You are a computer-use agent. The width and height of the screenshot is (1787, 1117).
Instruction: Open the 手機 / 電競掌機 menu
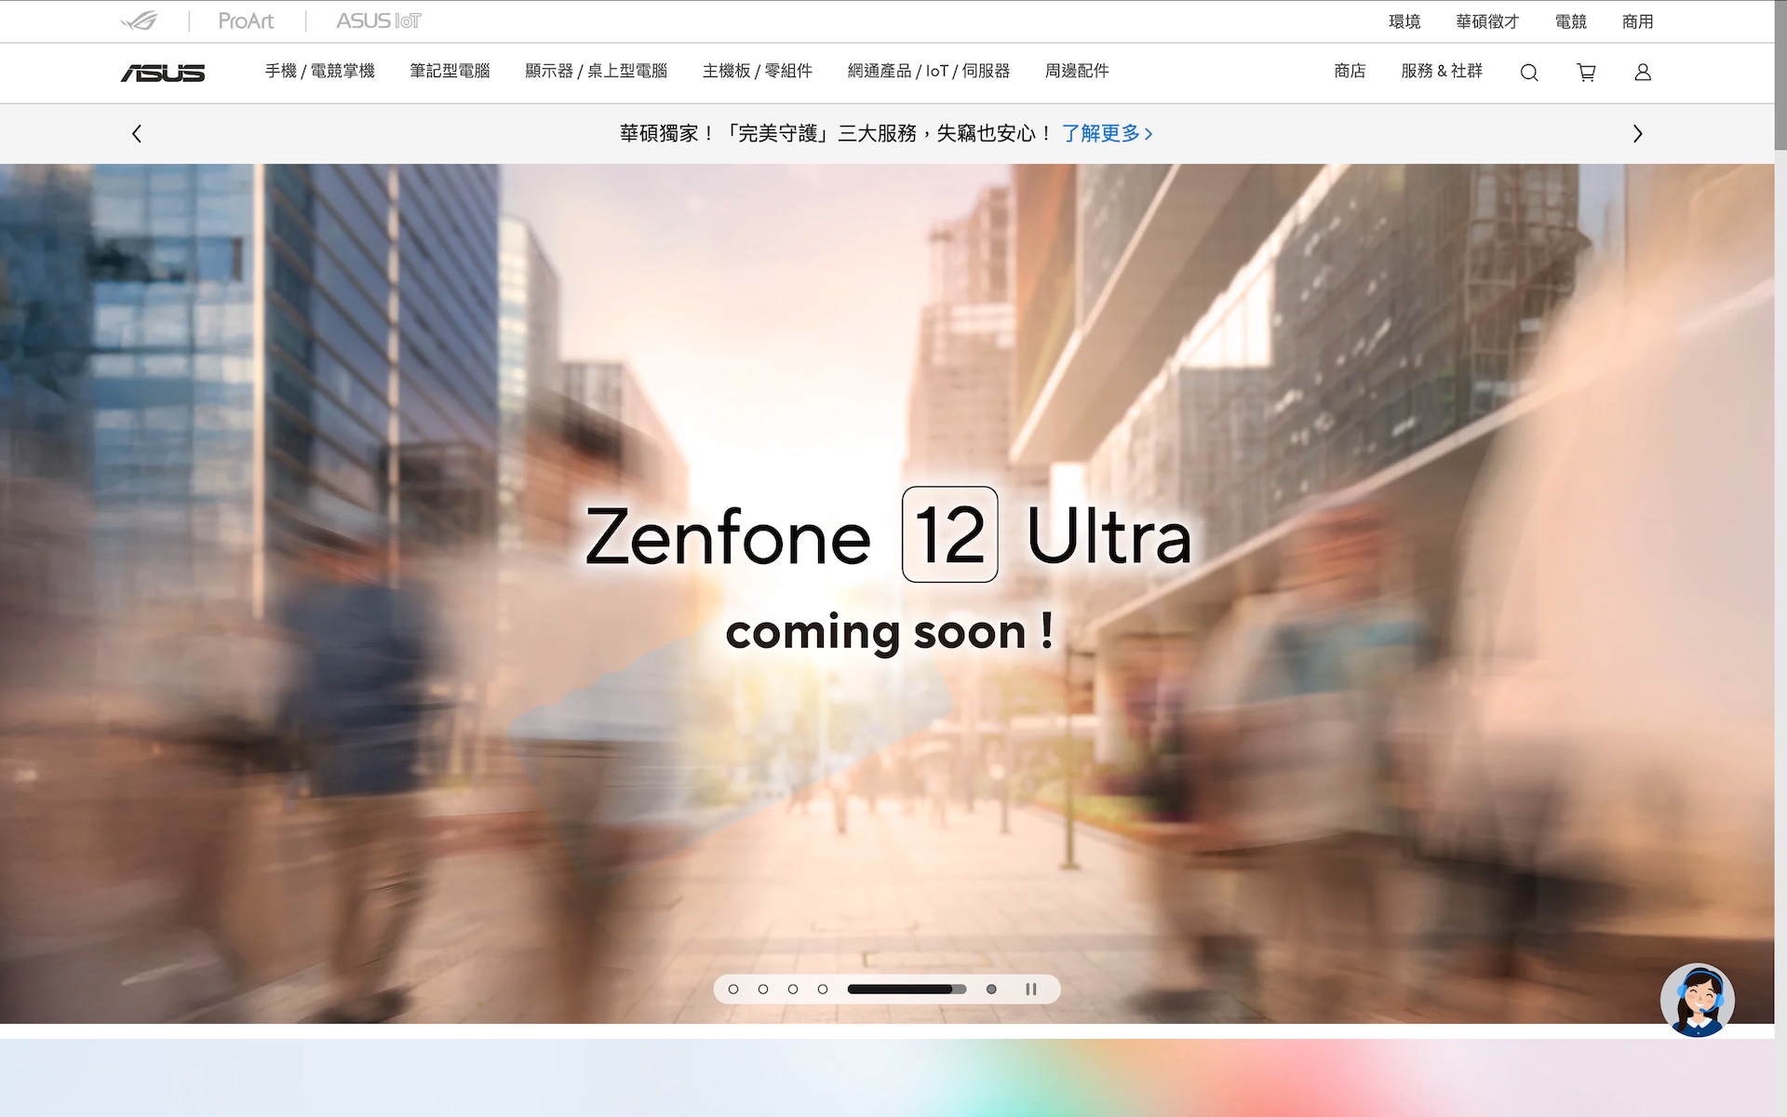(x=319, y=71)
